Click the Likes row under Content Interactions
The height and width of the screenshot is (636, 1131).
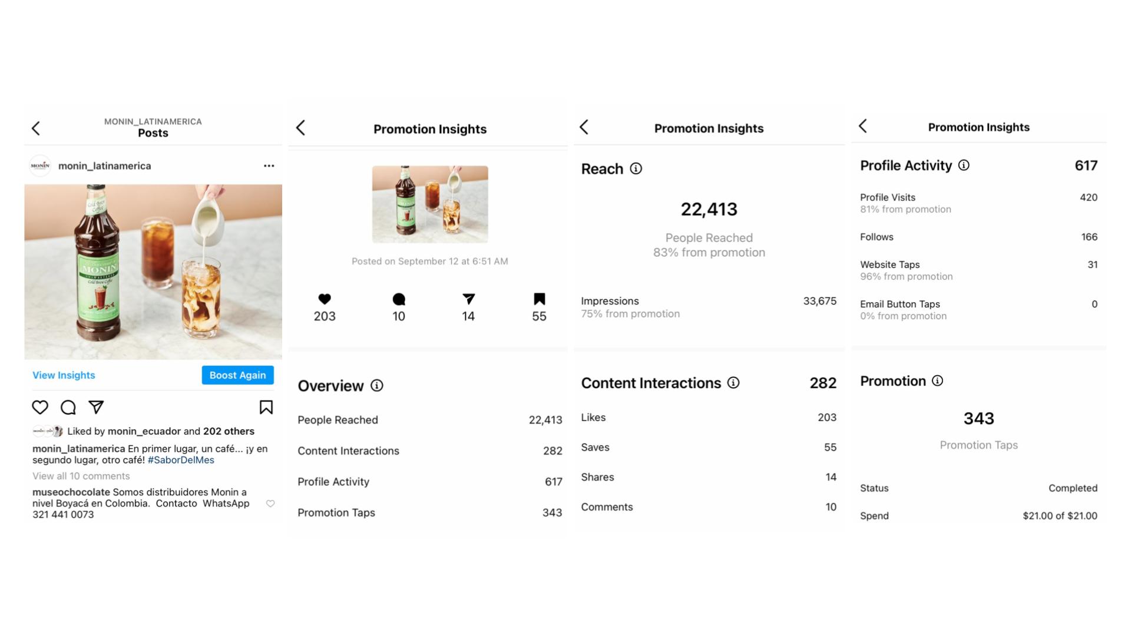pyautogui.click(x=709, y=418)
